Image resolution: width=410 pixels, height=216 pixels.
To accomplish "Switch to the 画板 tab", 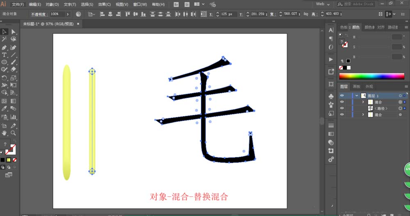I will coord(356,87).
